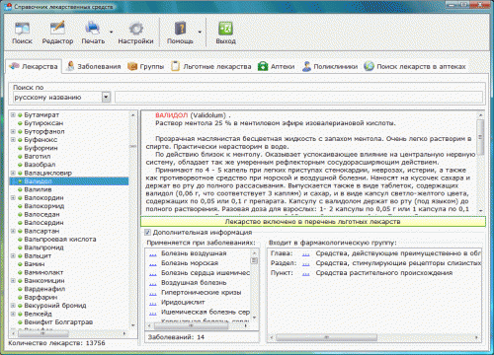The image size is (494, 355).
Task: Select Вамин in the drug list
Action: [35, 264]
